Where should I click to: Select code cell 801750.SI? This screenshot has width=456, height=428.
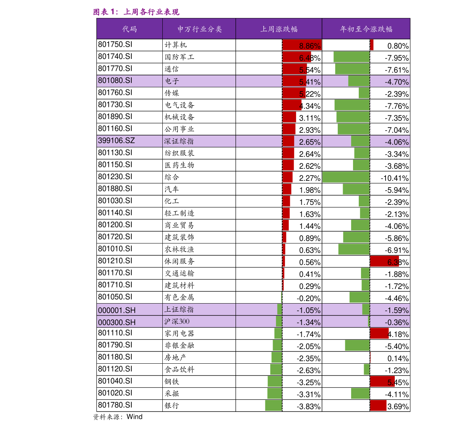[115, 44]
